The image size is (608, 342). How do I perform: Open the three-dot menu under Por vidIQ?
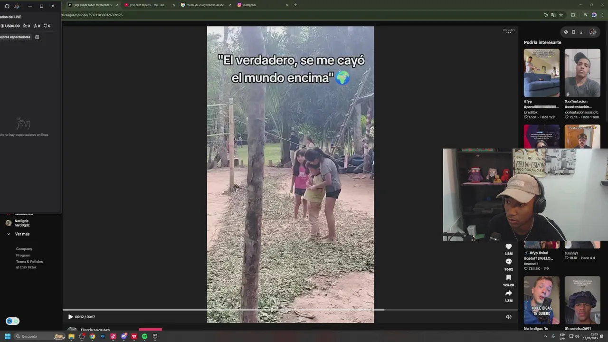pos(509,33)
